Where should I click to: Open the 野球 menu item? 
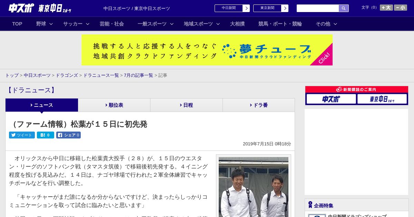coord(41,24)
